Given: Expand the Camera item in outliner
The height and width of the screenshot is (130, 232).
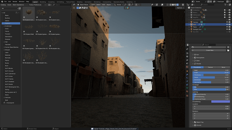Looking at the screenshot, I should coord(189,22).
